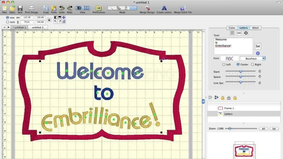The width and height of the screenshot is (283, 159).
Task: Toggle the grid view button
Action: pos(87,8)
